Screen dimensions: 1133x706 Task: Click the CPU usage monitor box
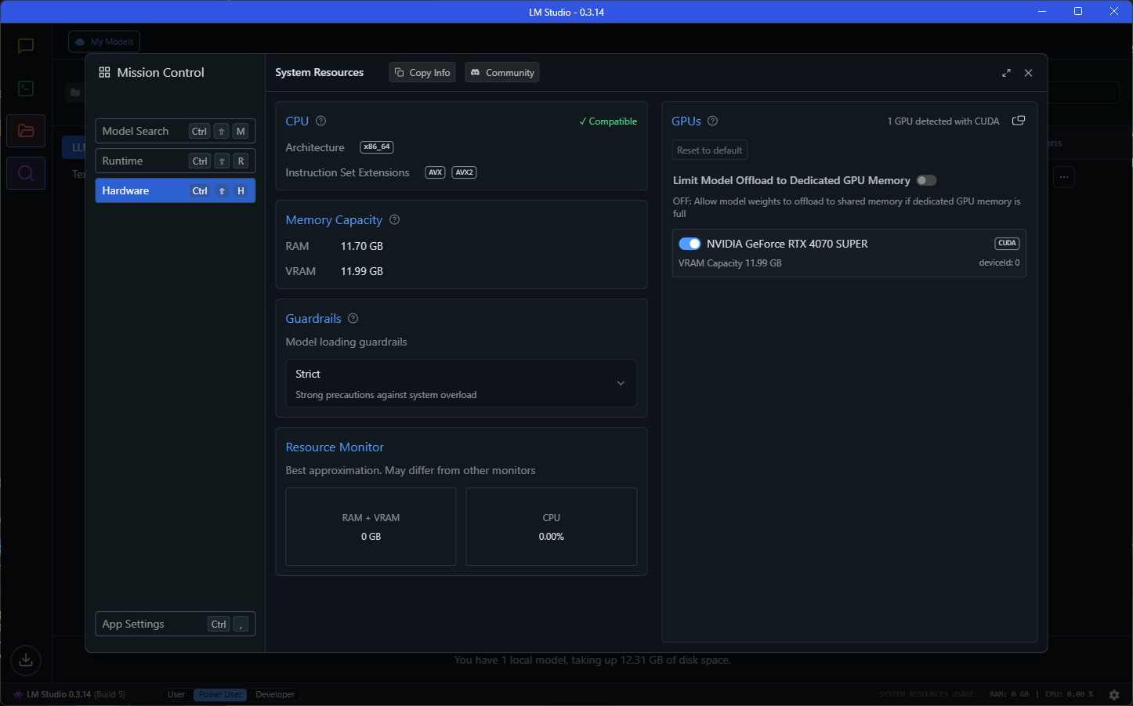coord(552,527)
